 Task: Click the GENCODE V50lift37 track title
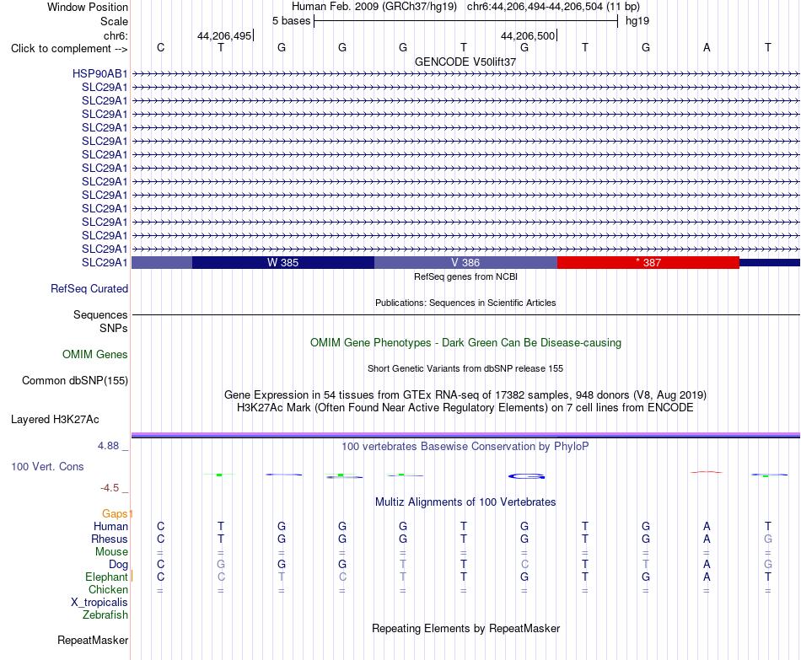click(465, 62)
